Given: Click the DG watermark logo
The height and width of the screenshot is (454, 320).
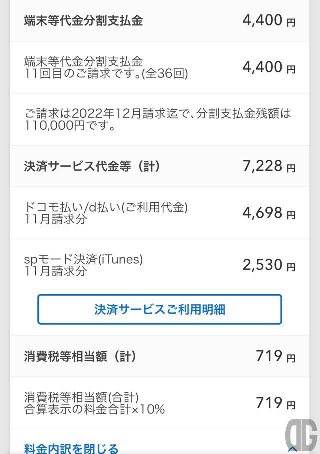Looking at the screenshot, I should click(x=301, y=435).
